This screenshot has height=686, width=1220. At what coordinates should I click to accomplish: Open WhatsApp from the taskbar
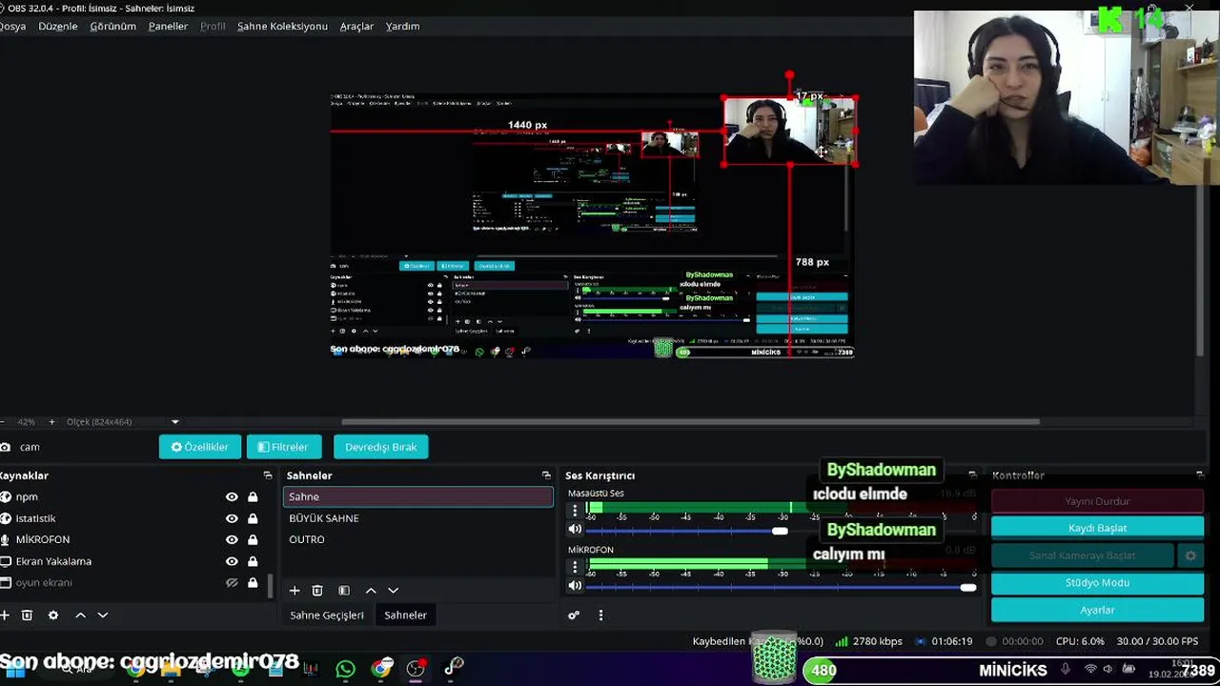click(x=345, y=669)
